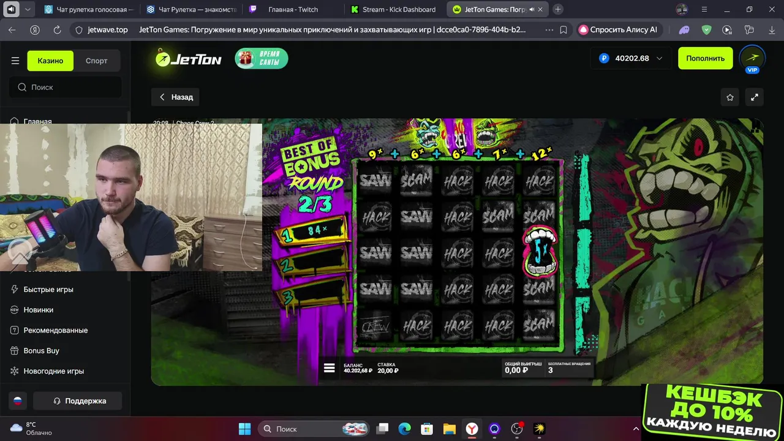Click Пополнить deposit button
Viewport: 784px width, 441px height.
click(705, 58)
